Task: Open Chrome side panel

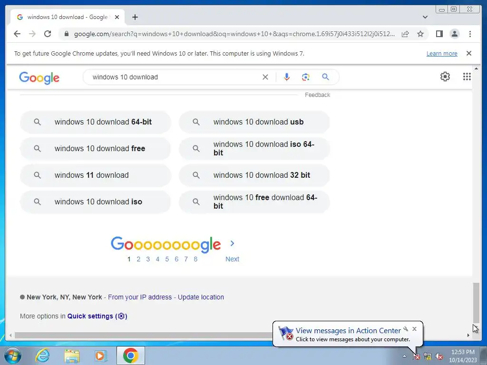Action: 439,34
